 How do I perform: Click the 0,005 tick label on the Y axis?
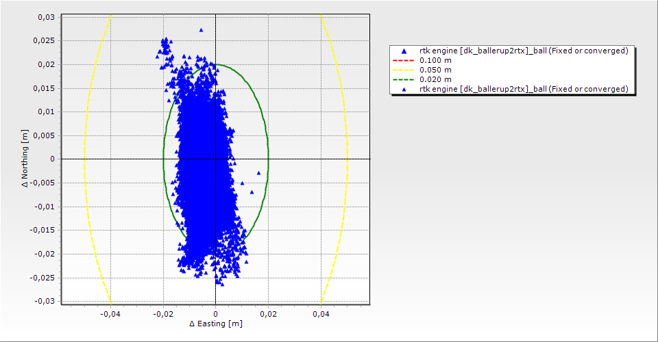(x=44, y=135)
